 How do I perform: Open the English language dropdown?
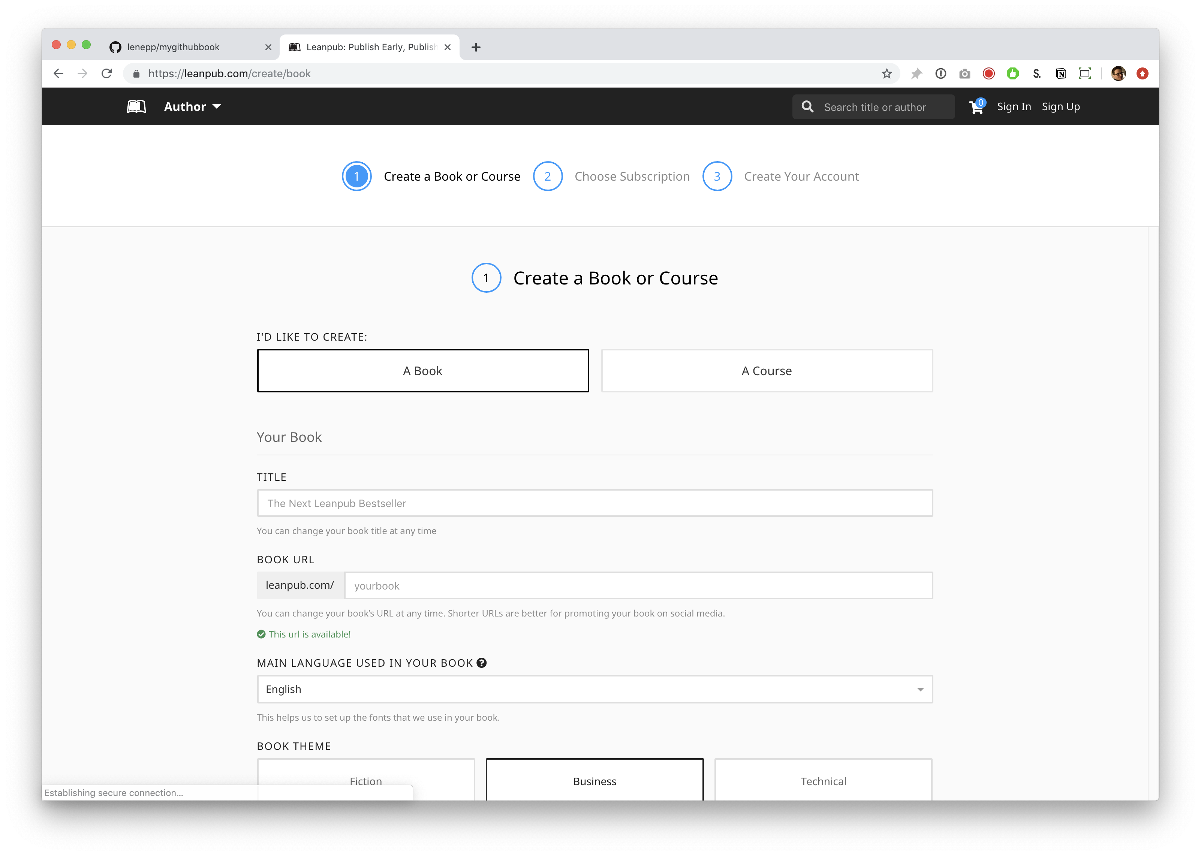[595, 690]
